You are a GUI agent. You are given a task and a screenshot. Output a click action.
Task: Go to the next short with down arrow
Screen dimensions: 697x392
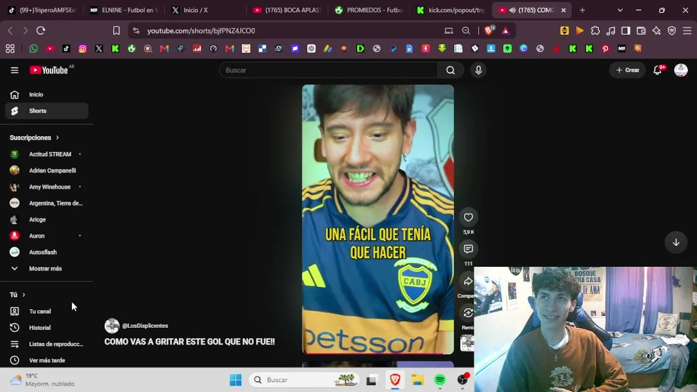(676, 242)
